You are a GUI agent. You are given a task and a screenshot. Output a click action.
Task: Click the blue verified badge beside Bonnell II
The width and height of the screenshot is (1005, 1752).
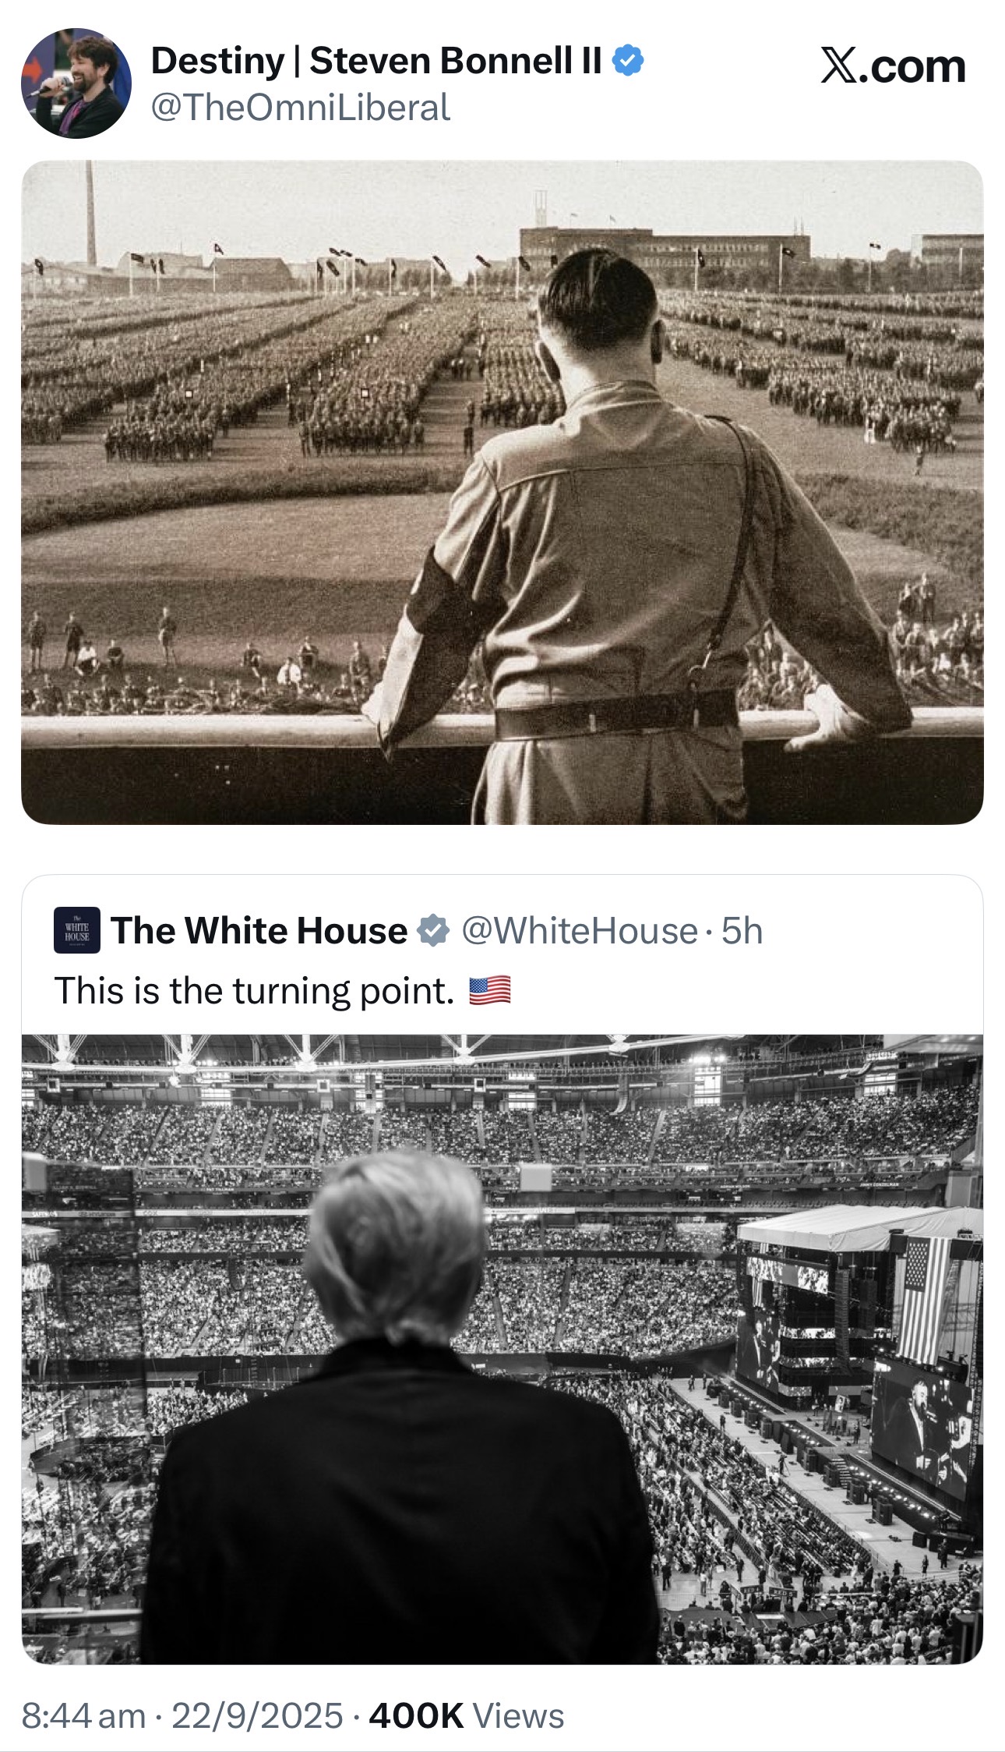[x=628, y=60]
